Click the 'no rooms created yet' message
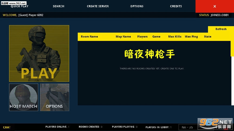The height and width of the screenshot is (131, 234). (152, 68)
